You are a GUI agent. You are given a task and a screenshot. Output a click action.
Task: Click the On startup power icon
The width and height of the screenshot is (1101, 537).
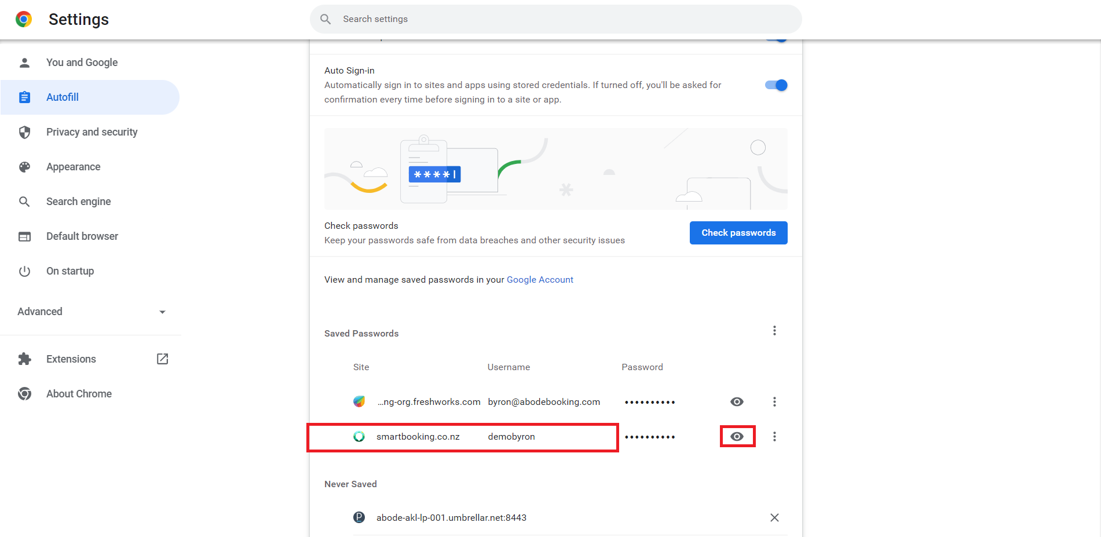(24, 271)
